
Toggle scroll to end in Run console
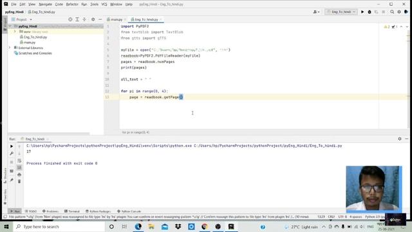pos(19,168)
